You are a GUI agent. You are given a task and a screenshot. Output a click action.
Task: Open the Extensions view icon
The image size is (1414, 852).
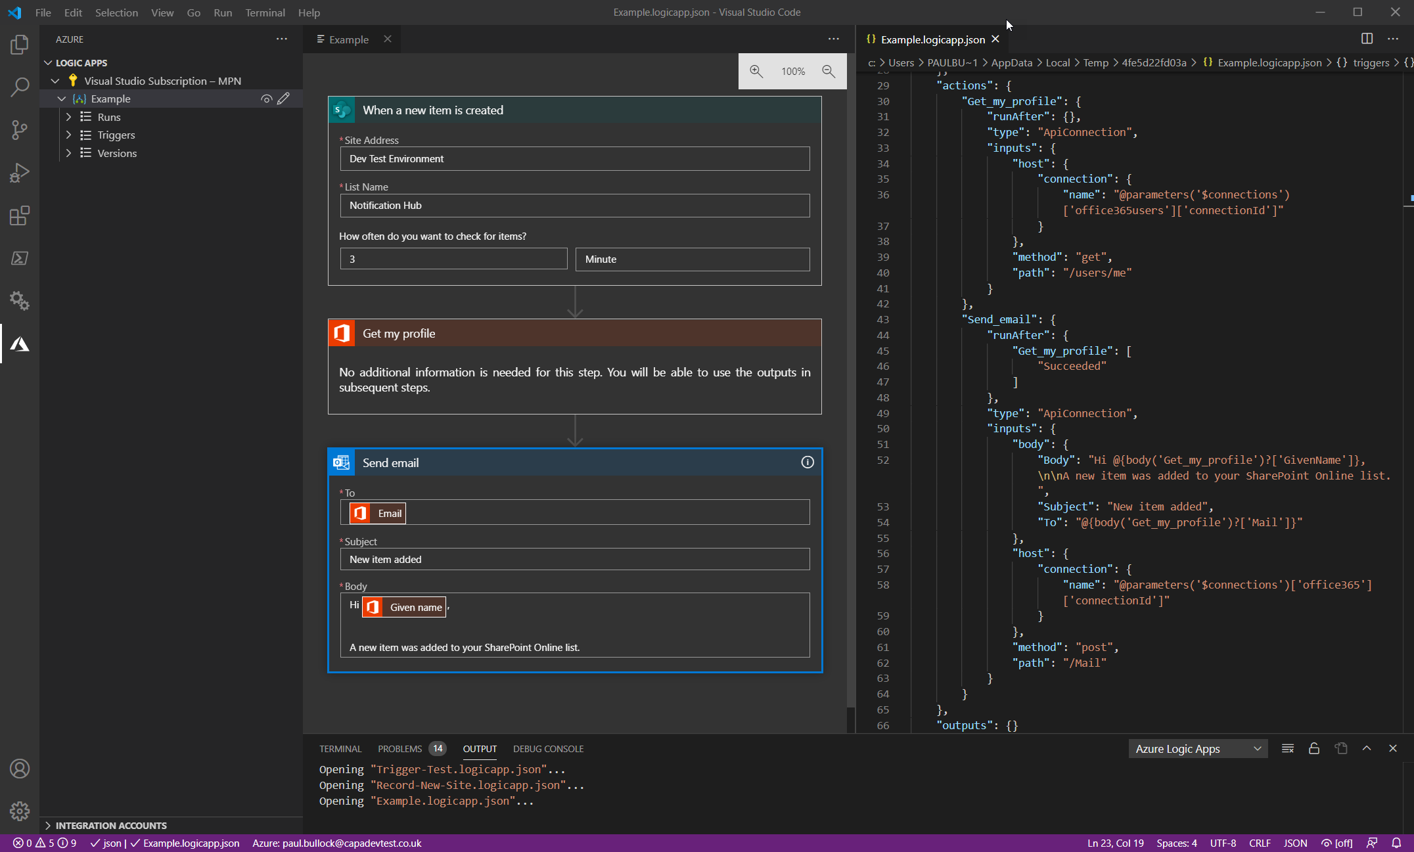[20, 215]
